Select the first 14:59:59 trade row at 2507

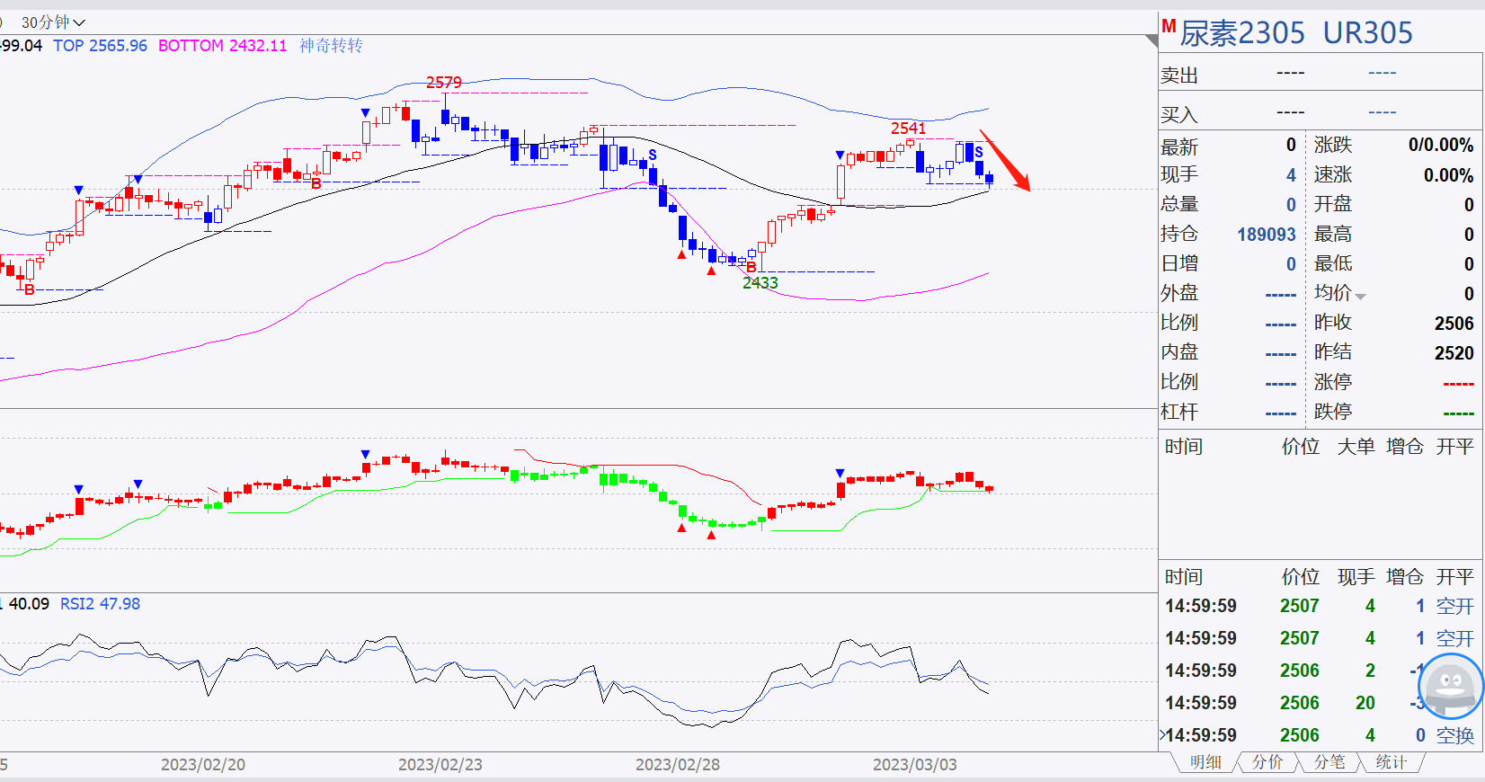click(x=1320, y=607)
